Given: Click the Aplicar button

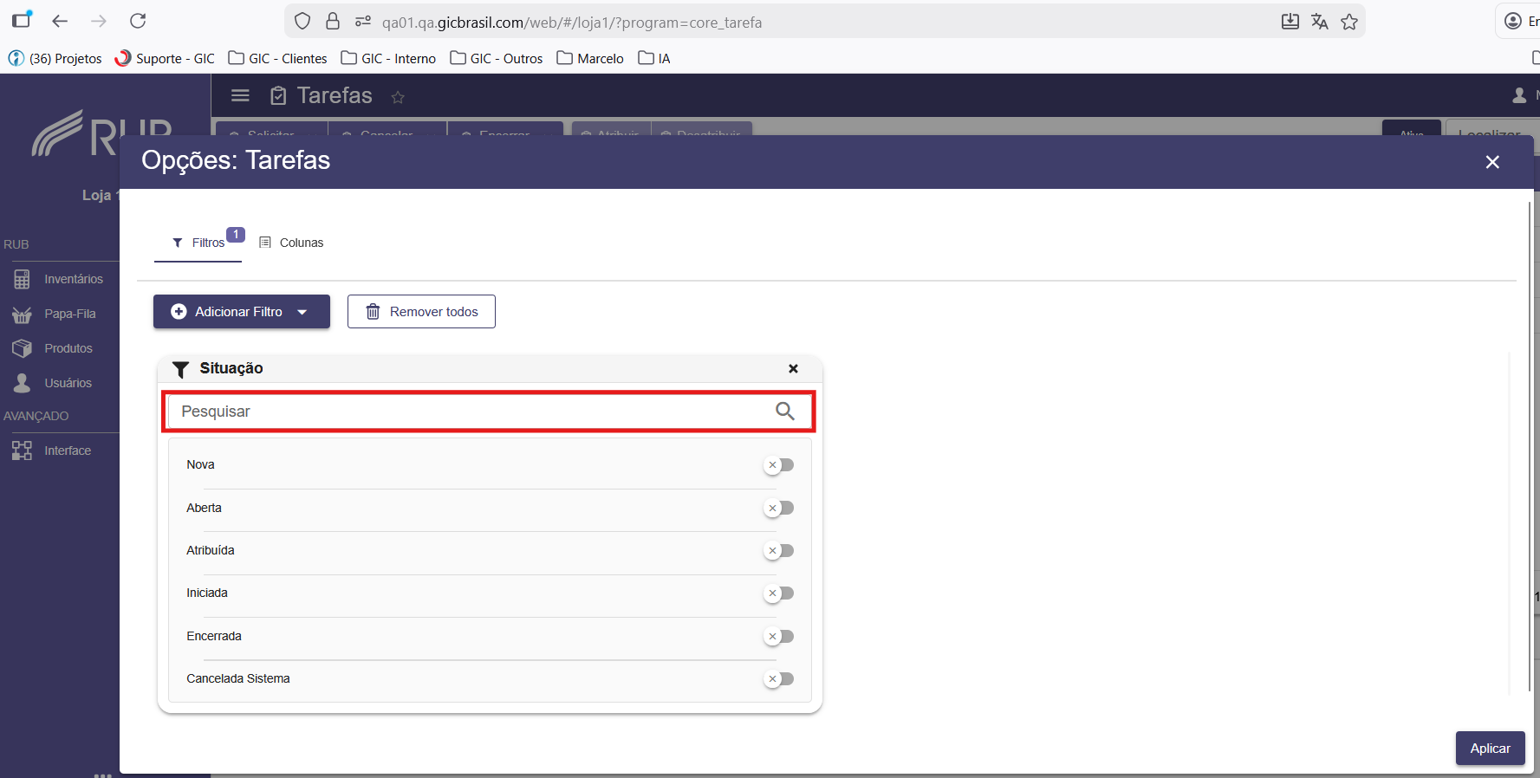Looking at the screenshot, I should coord(1490,749).
